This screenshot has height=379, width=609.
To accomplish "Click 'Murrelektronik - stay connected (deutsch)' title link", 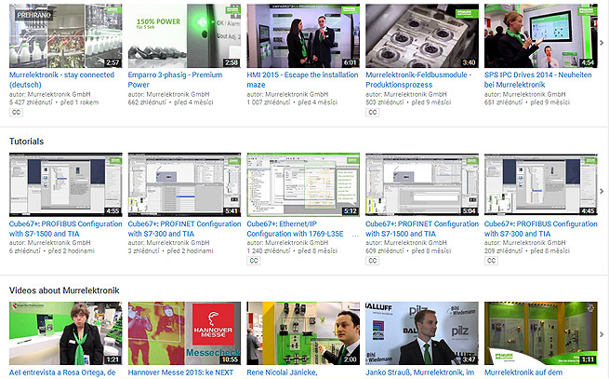I will pos(61,79).
